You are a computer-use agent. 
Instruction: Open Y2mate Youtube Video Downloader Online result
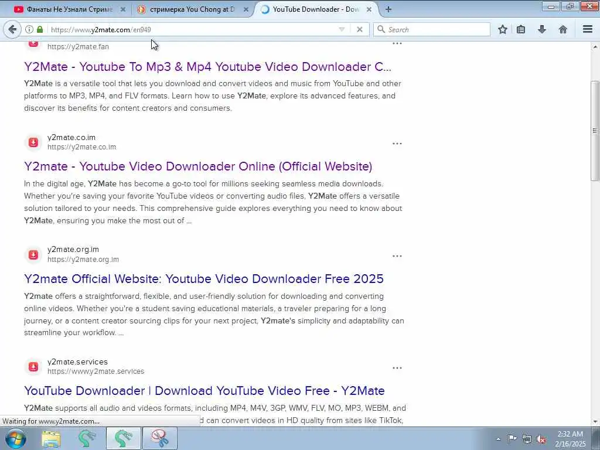[x=198, y=166]
